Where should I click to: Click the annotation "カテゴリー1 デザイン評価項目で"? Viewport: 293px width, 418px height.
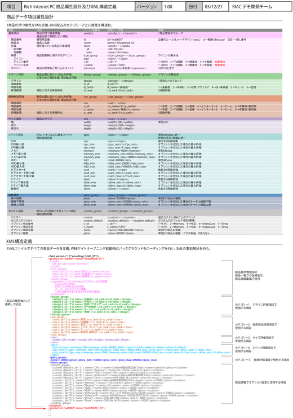[256, 305]
